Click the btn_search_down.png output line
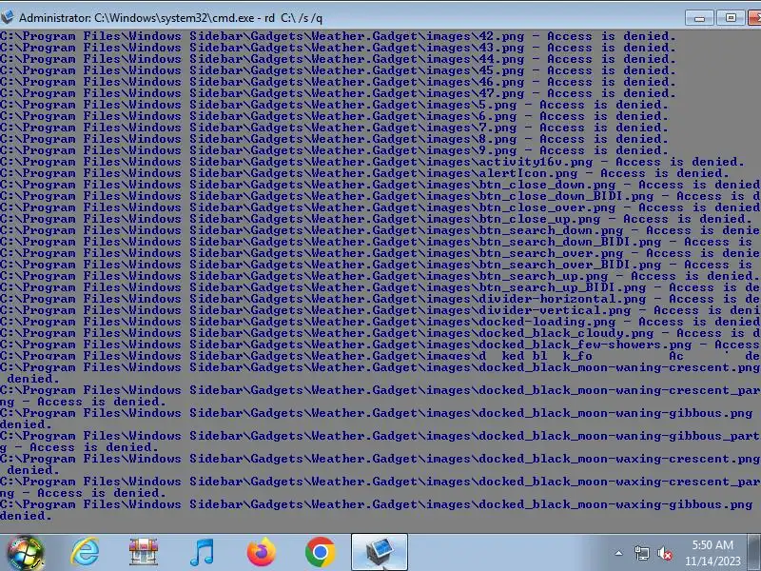This screenshot has width=761, height=571. pyautogui.click(x=380, y=230)
